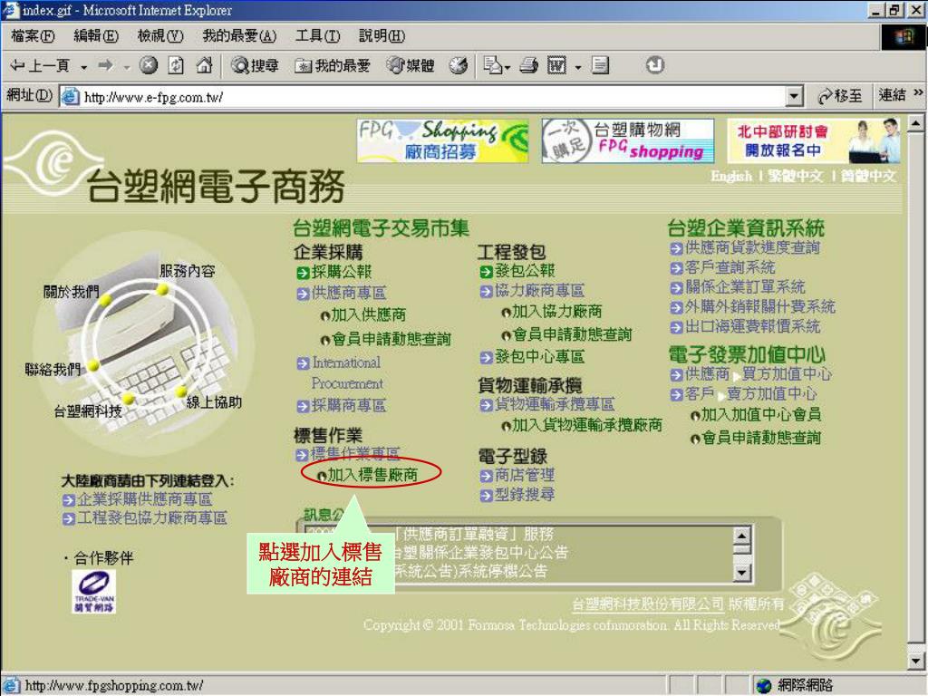Click the 加入標售廠商 link
Image resolution: width=928 pixels, height=696 pixels.
point(372,475)
